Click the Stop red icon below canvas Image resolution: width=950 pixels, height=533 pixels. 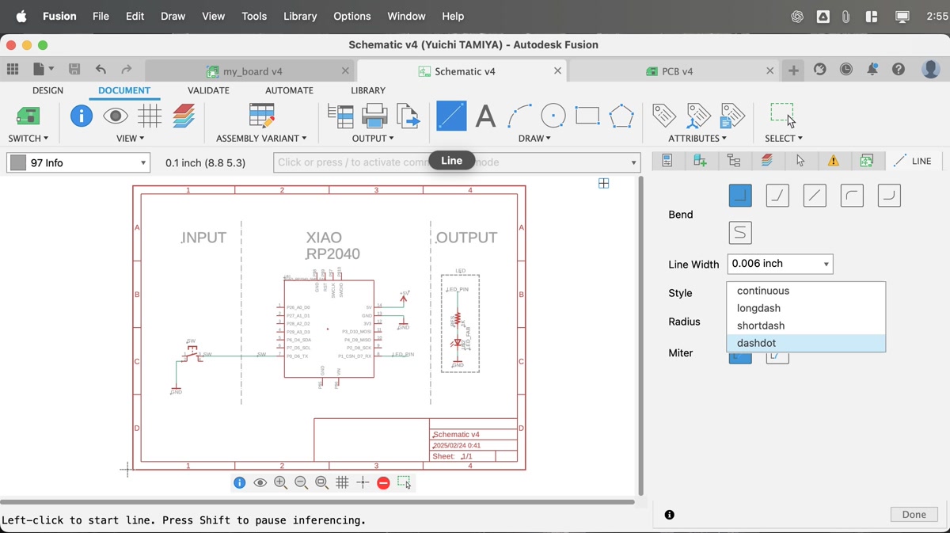pos(383,482)
